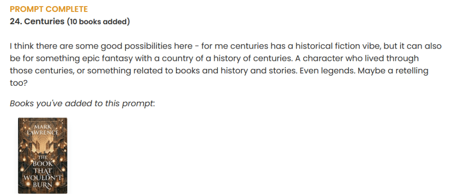Screen dimensions: 452x194
Task: Click the "10 books added" count
Action: point(98,21)
